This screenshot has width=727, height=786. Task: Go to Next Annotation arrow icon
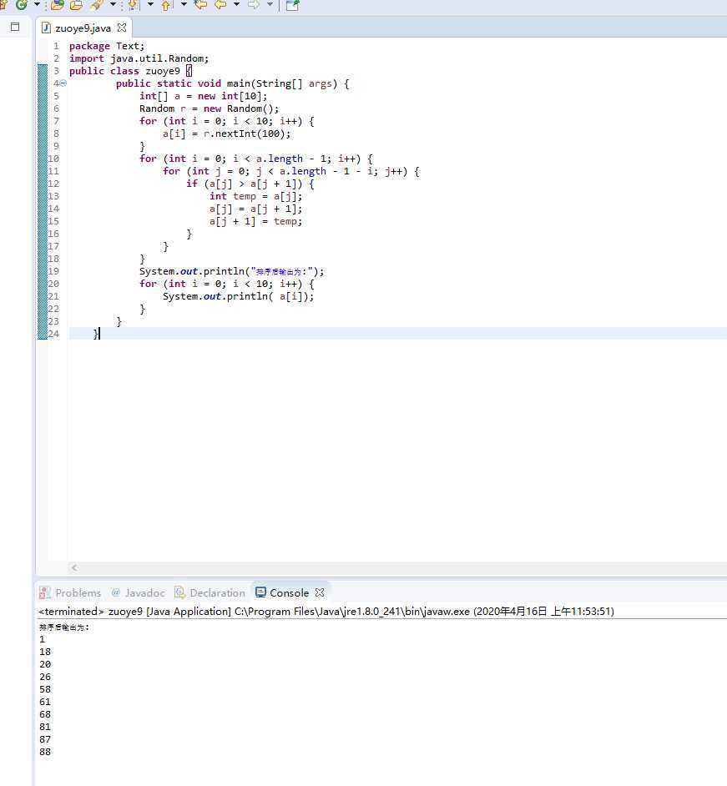[x=133, y=4]
